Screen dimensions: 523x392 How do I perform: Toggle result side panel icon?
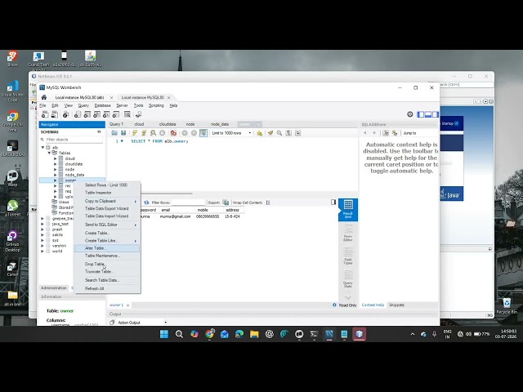[333, 202]
